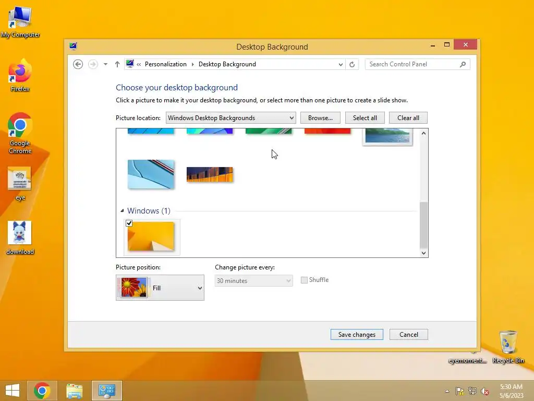Click the Cancel button
Image resolution: width=534 pixels, height=401 pixels.
click(409, 335)
